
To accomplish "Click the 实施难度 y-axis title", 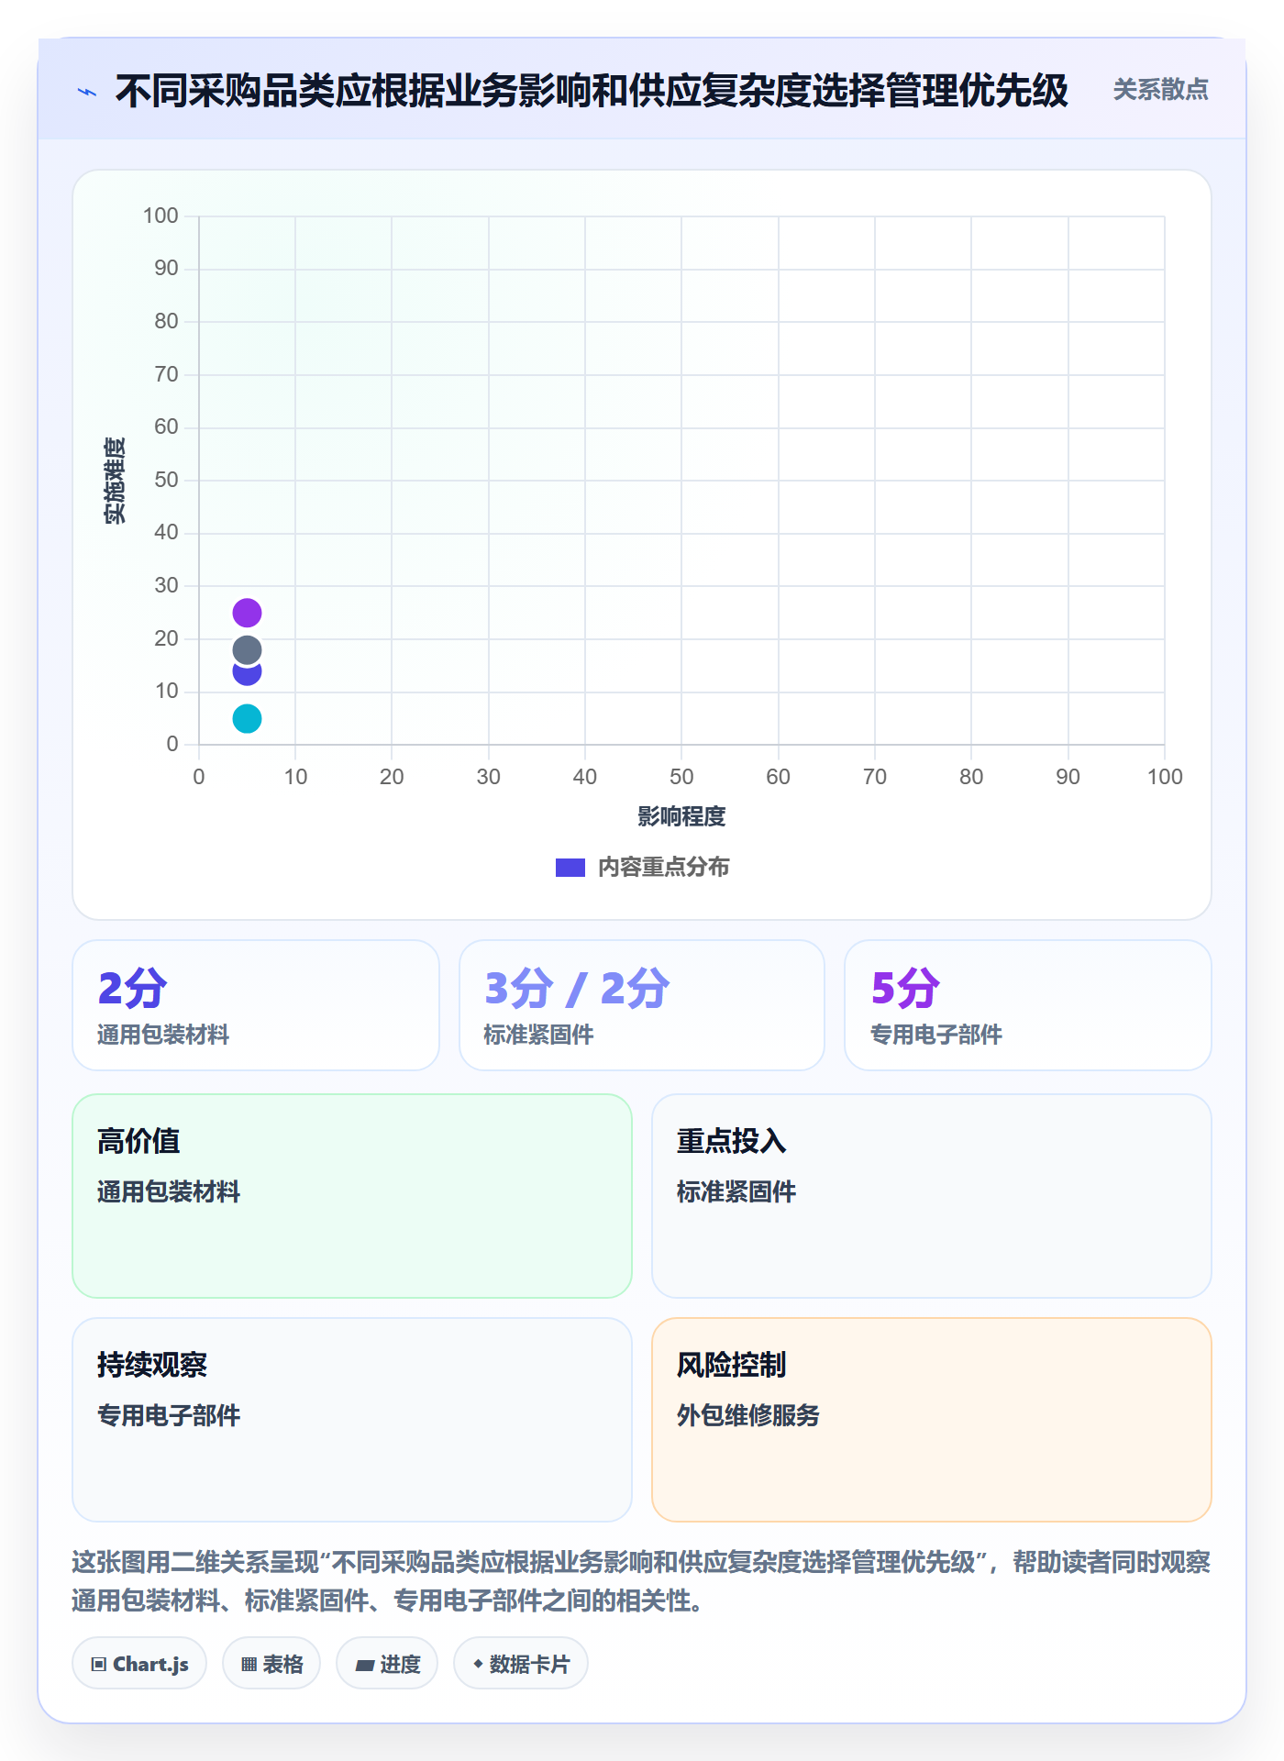I will pyautogui.click(x=115, y=480).
